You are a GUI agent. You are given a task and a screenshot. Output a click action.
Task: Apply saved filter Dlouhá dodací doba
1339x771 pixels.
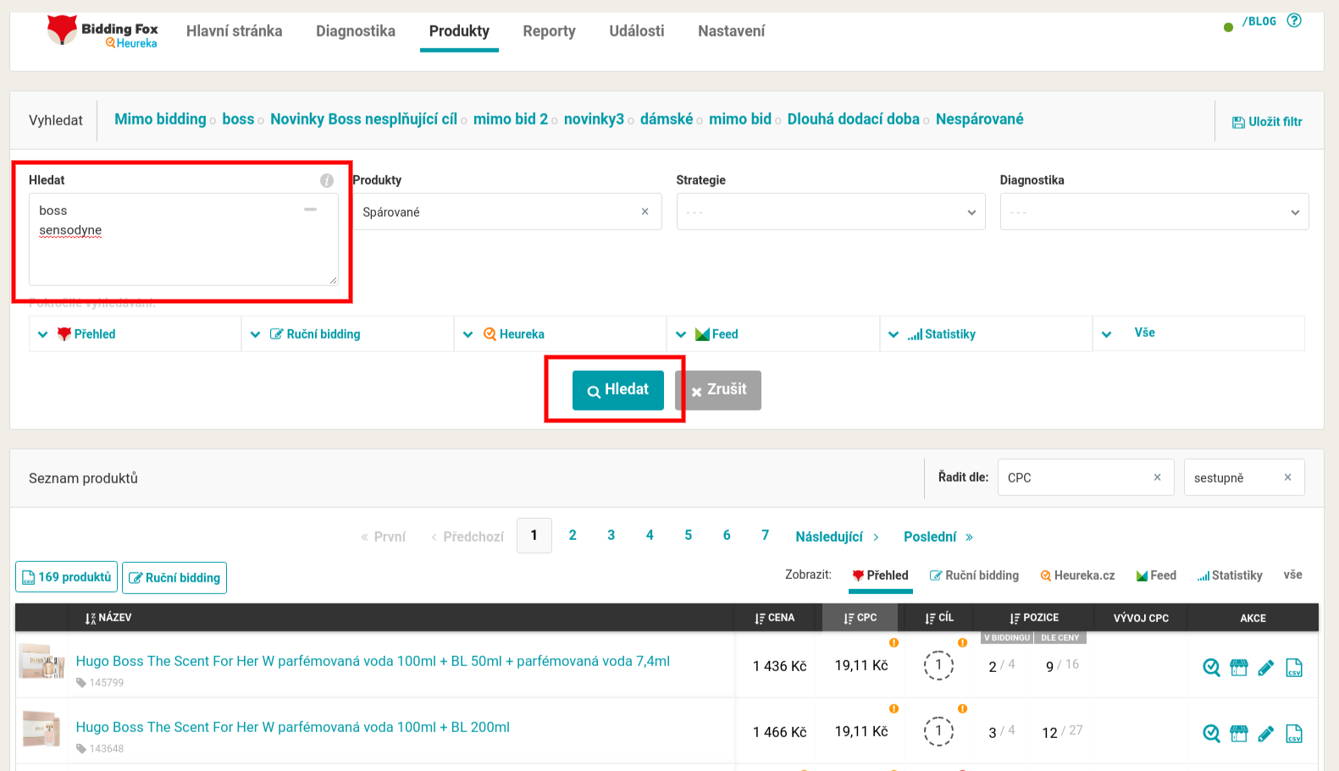point(853,119)
